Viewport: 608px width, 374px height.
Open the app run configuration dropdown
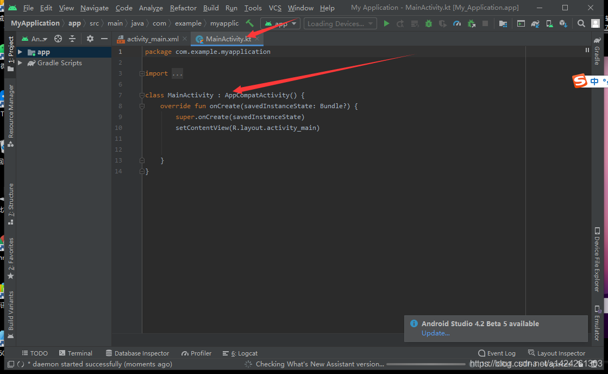tap(280, 24)
